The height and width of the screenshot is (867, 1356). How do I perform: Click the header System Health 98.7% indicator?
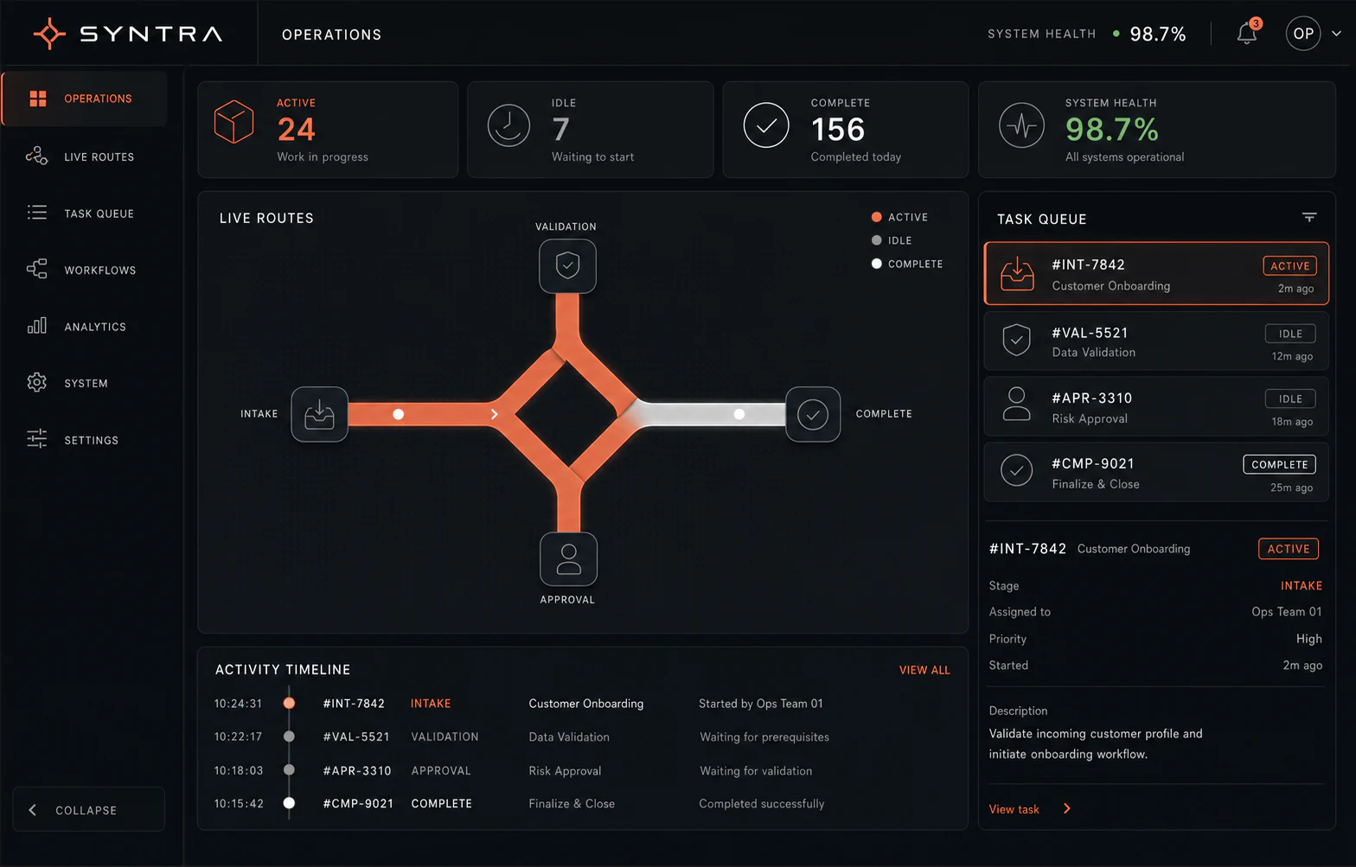pos(1086,34)
